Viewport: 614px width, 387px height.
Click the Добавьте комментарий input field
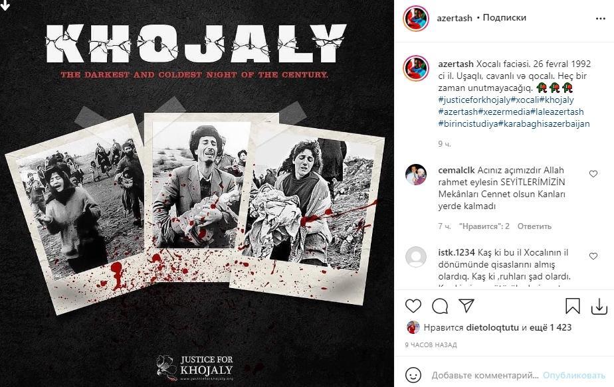(x=485, y=375)
